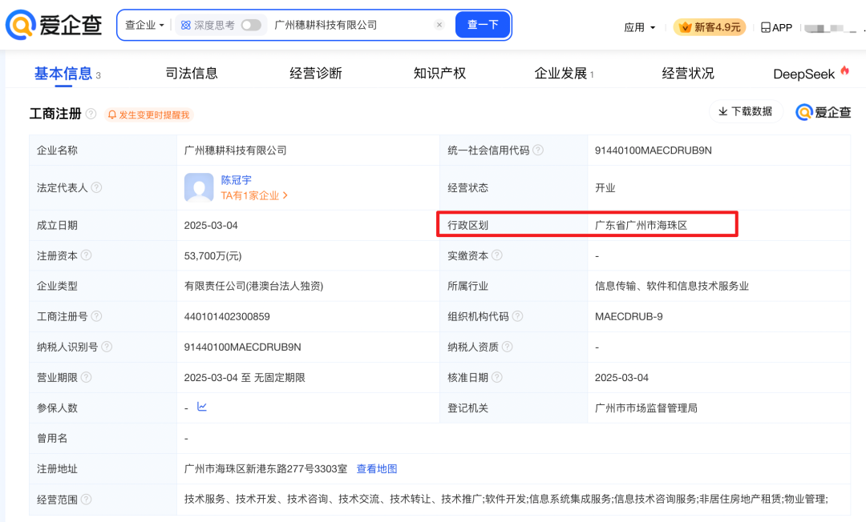Screen dimensions: 866x522
Task: Click the 下载数据 button
Action: [745, 111]
